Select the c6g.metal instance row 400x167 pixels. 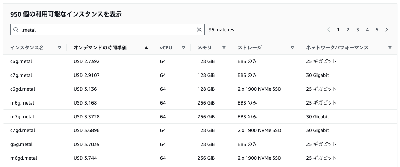21,61
